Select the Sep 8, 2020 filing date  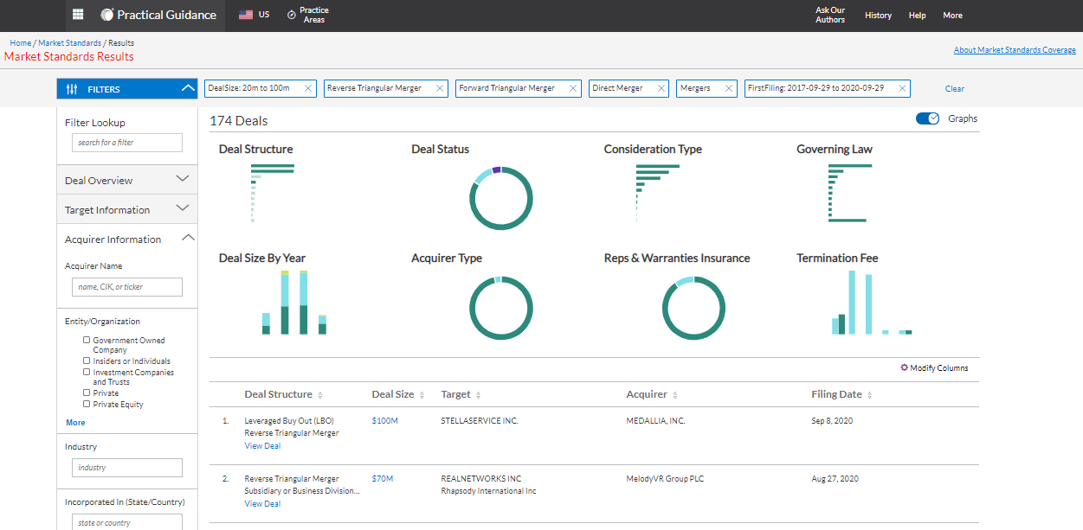pyautogui.click(x=832, y=421)
